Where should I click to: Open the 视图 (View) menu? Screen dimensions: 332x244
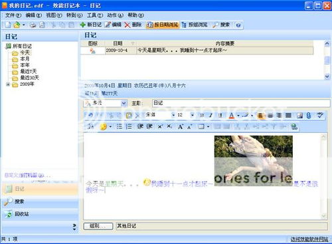coord(54,15)
